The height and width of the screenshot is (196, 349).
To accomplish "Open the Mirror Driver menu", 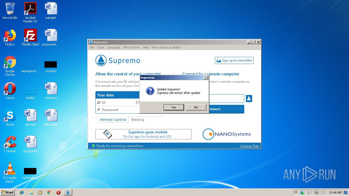I will [x=131, y=47].
